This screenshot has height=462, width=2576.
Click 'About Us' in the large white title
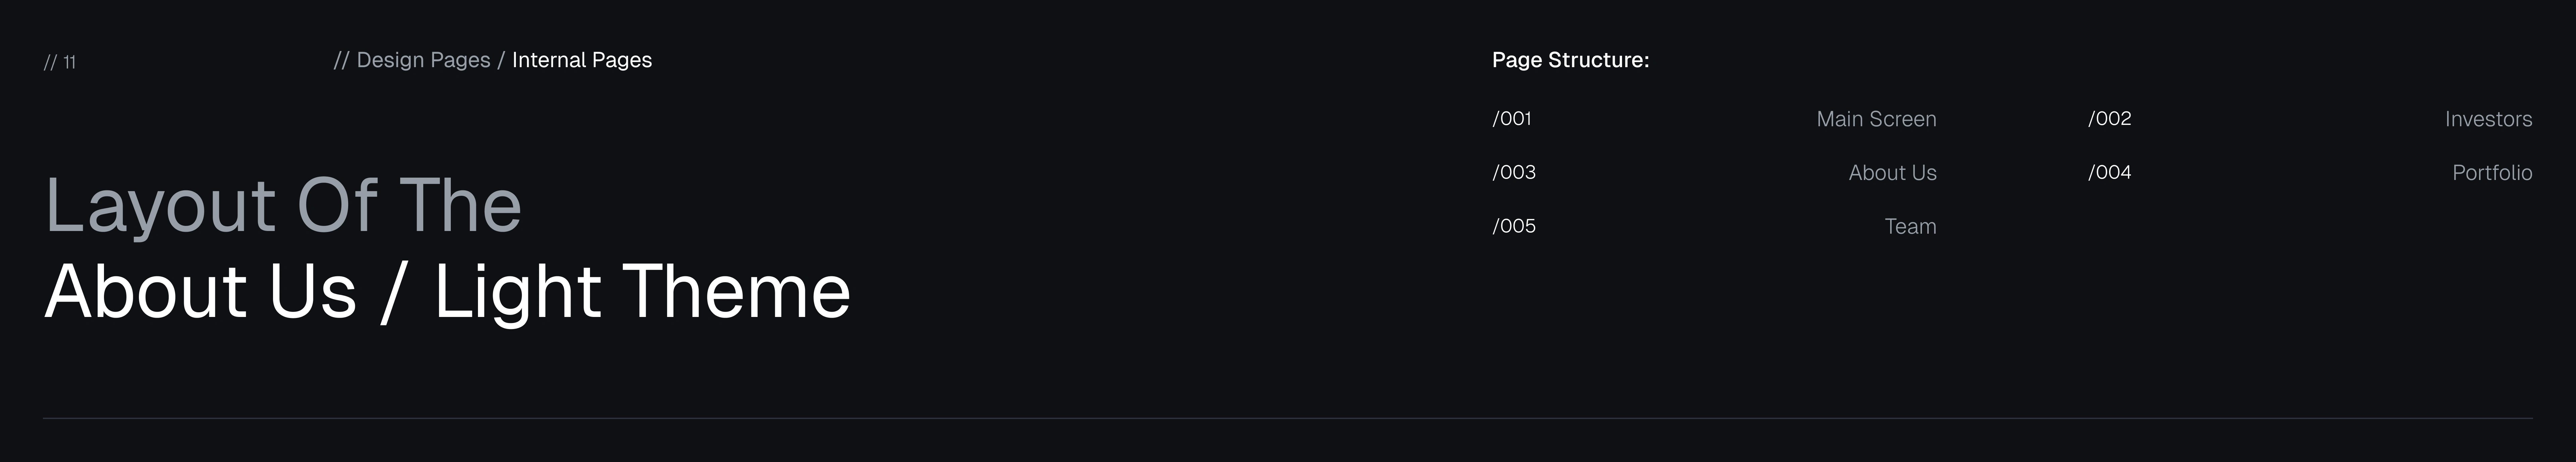pos(200,292)
